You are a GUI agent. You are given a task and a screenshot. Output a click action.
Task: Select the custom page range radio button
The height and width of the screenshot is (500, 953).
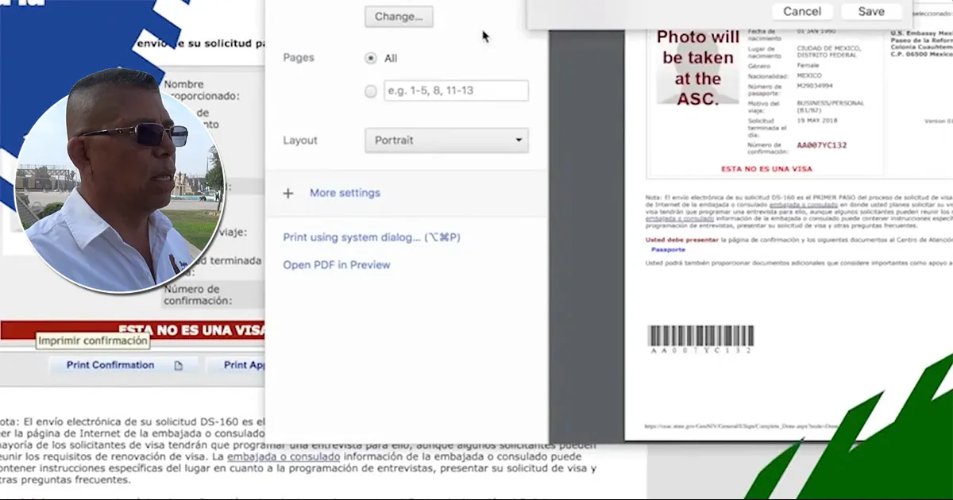coord(370,91)
